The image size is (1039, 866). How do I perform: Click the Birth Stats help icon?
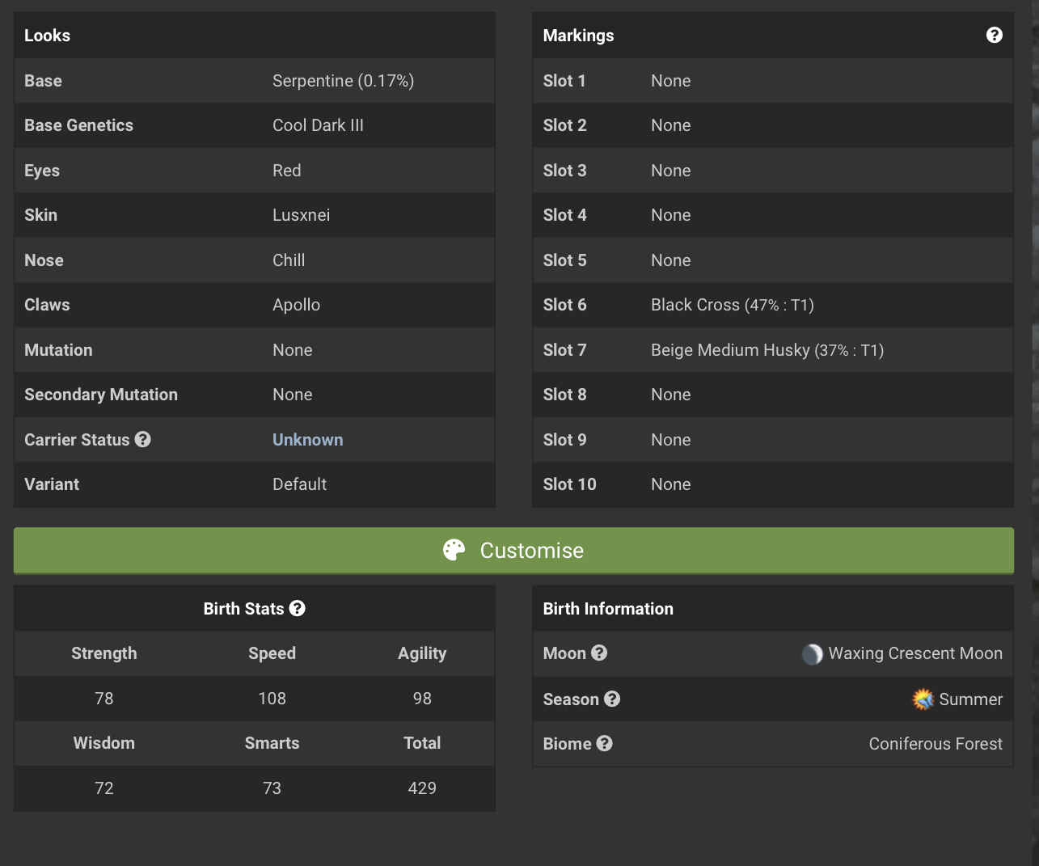point(298,608)
